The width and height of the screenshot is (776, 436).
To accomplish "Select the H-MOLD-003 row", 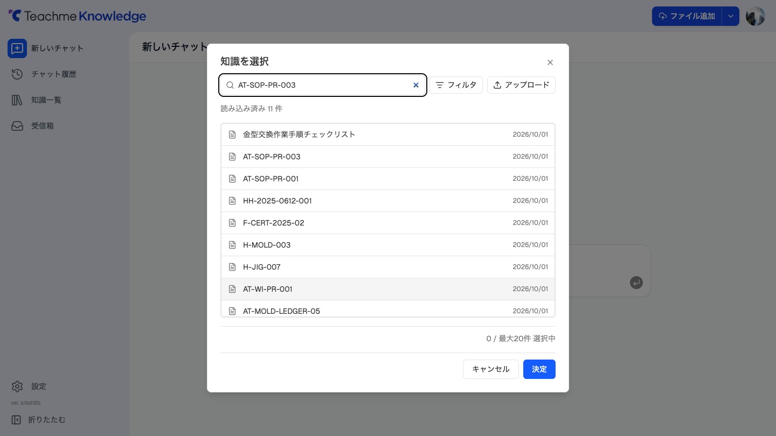I will [388, 245].
